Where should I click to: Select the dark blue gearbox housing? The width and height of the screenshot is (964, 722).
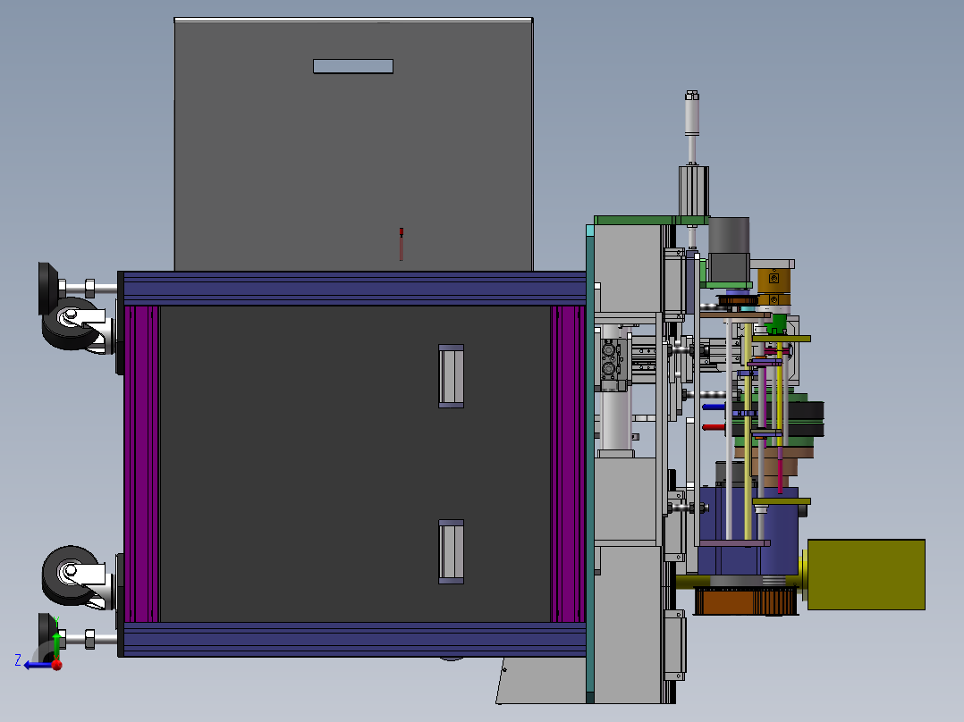click(748, 532)
